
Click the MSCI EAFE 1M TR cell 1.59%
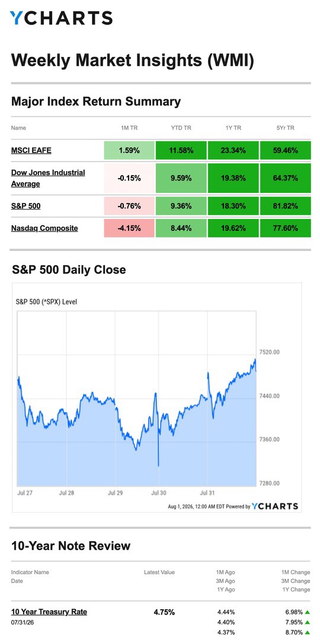pyautogui.click(x=129, y=150)
